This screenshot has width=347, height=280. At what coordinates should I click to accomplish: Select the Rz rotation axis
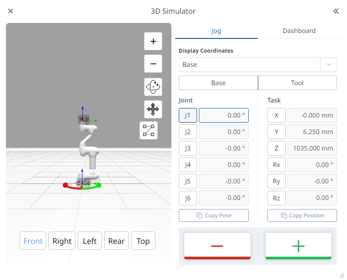pyautogui.click(x=277, y=198)
